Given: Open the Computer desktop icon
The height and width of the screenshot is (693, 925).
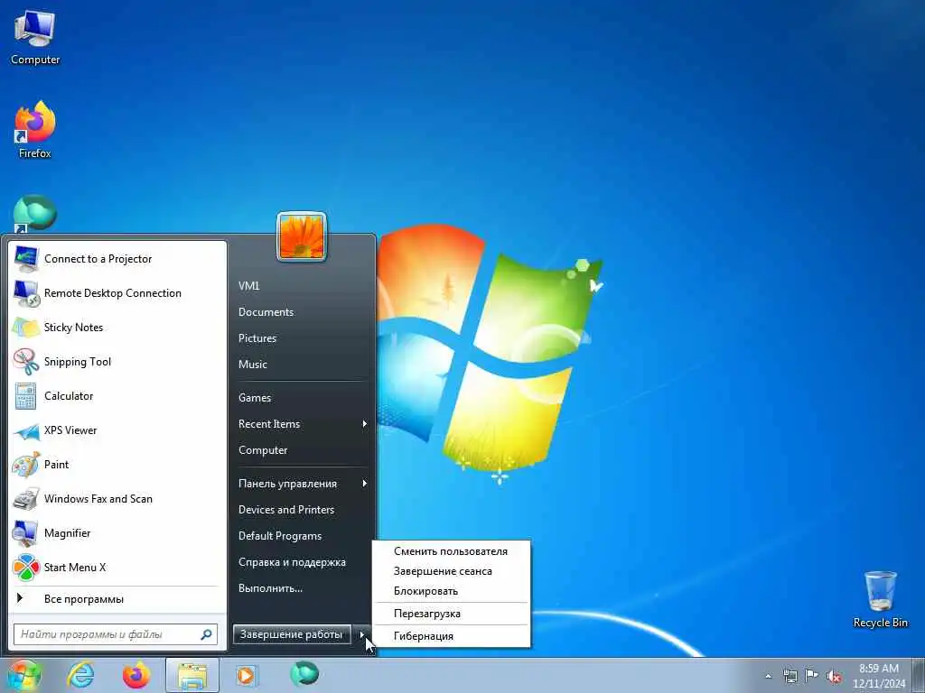Looking at the screenshot, I should coord(35,38).
